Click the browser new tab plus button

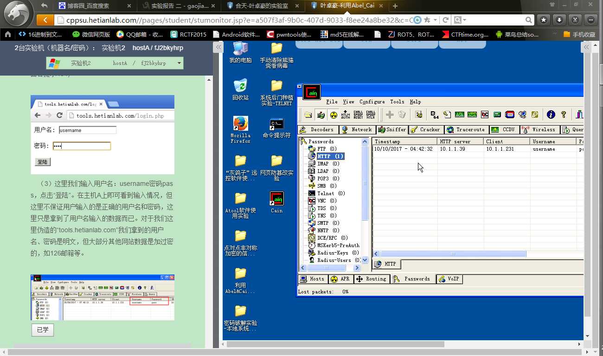point(395,6)
